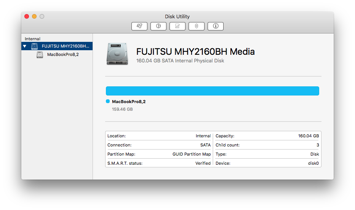Click the disk0 Device value
This screenshot has width=355, height=210.
[x=313, y=163]
